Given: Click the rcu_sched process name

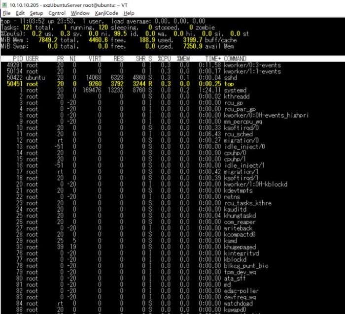Looking at the screenshot, I should 238,134.
